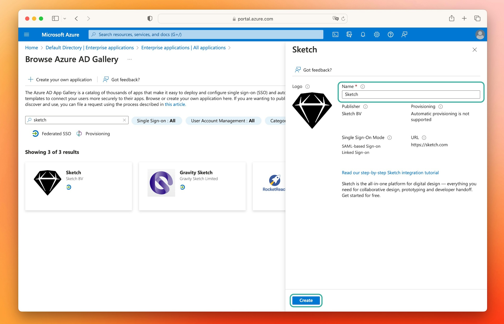
Task: Open the Categories filter pill
Action: pos(275,121)
